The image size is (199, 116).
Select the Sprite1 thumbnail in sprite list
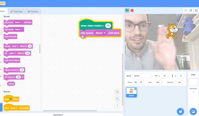131,92
